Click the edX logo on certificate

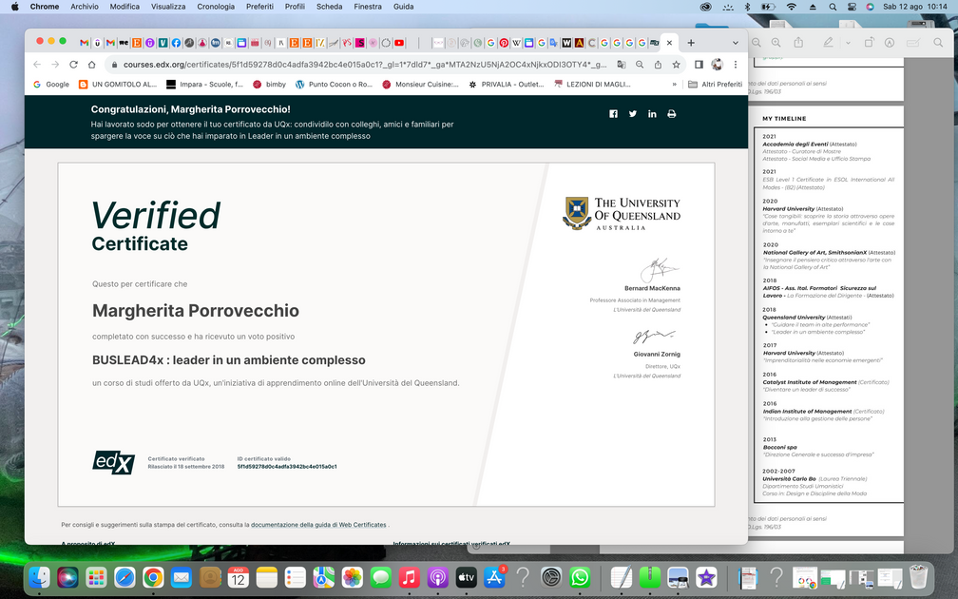coord(114,462)
